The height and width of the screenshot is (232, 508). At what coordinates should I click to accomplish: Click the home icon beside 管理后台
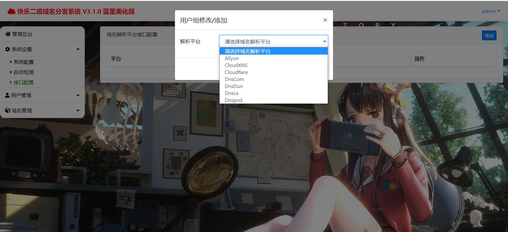pyautogui.click(x=8, y=34)
